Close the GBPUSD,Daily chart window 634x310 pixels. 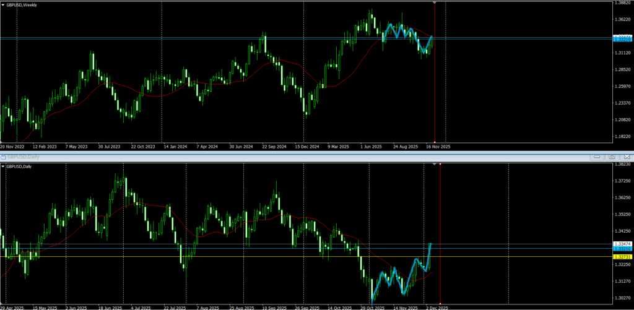click(x=625, y=157)
